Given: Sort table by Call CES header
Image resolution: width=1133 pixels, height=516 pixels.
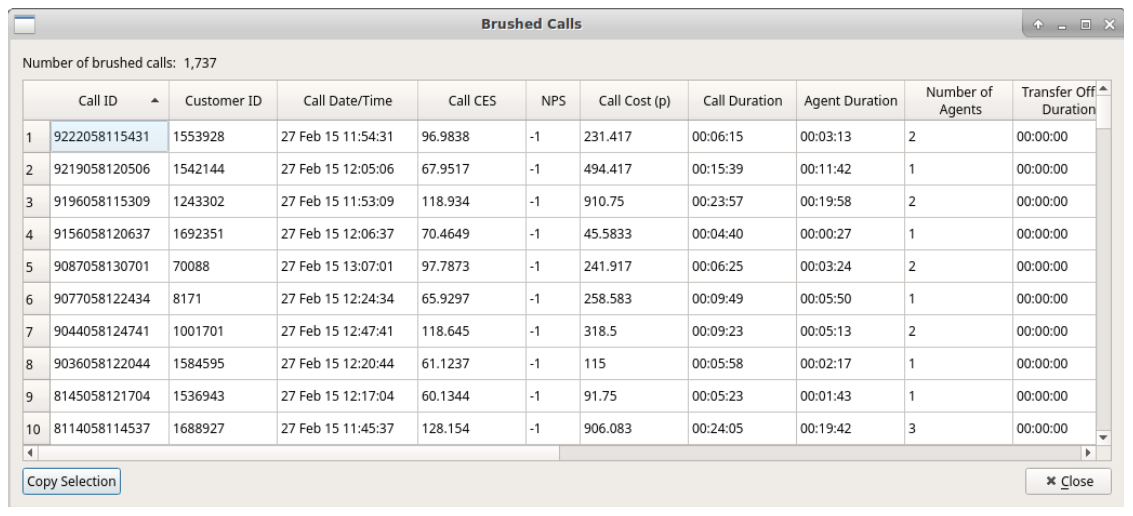Looking at the screenshot, I should (471, 101).
